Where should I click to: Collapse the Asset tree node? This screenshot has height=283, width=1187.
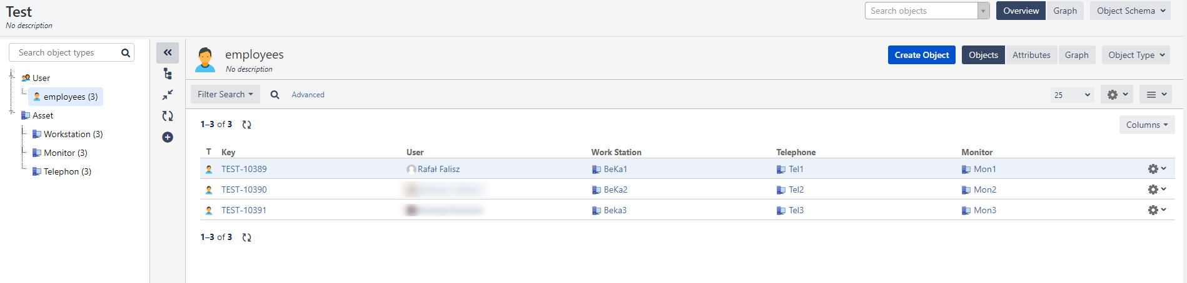12,112
